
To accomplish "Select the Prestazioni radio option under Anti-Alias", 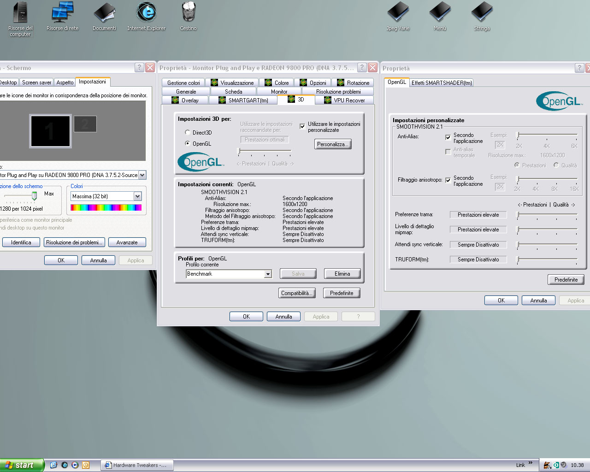I will (x=517, y=165).
